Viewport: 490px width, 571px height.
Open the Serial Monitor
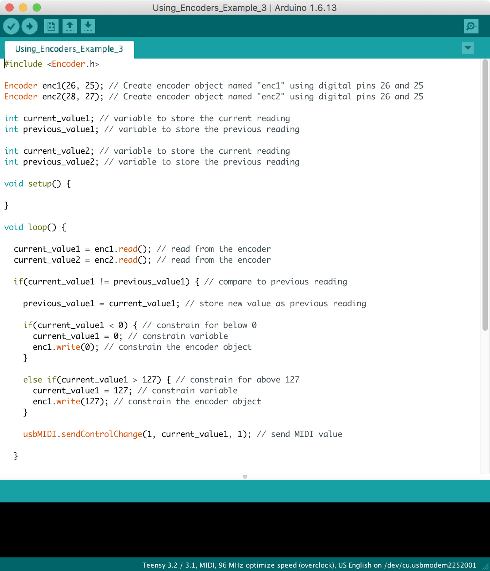pos(471,26)
